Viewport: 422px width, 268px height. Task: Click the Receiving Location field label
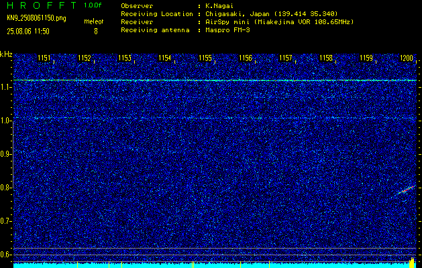157,14
